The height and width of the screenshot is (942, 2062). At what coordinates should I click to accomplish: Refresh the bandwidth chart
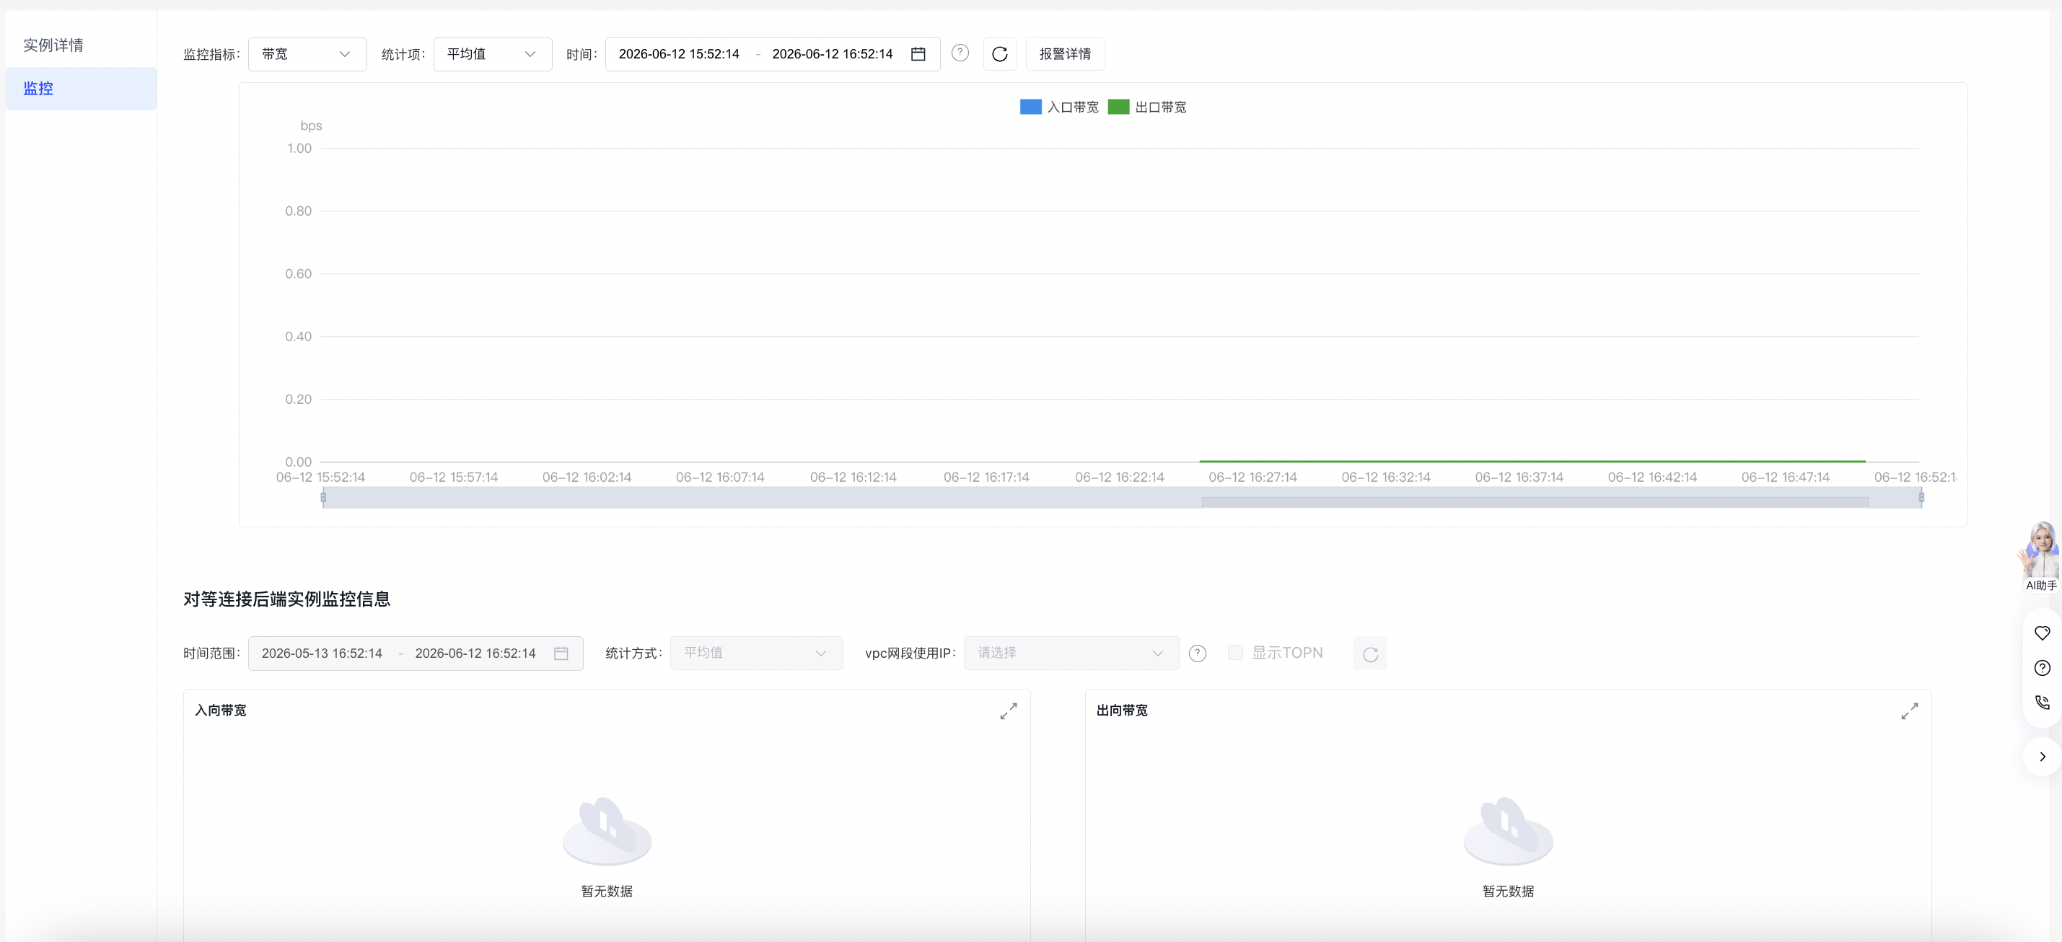pyautogui.click(x=1000, y=53)
